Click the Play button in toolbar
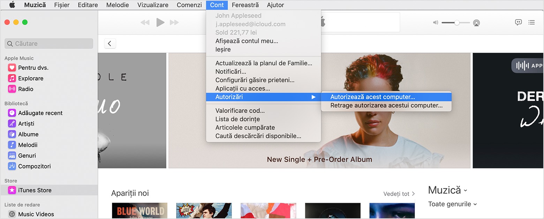Viewport: 544px width, 219px height. (x=160, y=23)
